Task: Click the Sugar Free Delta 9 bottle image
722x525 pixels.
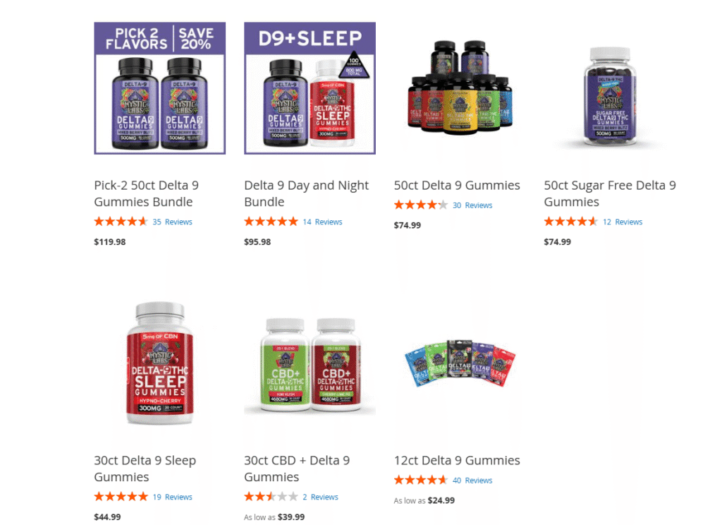Action: 610,96
